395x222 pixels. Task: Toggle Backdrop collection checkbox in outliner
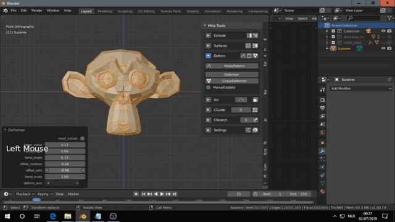pos(333,37)
